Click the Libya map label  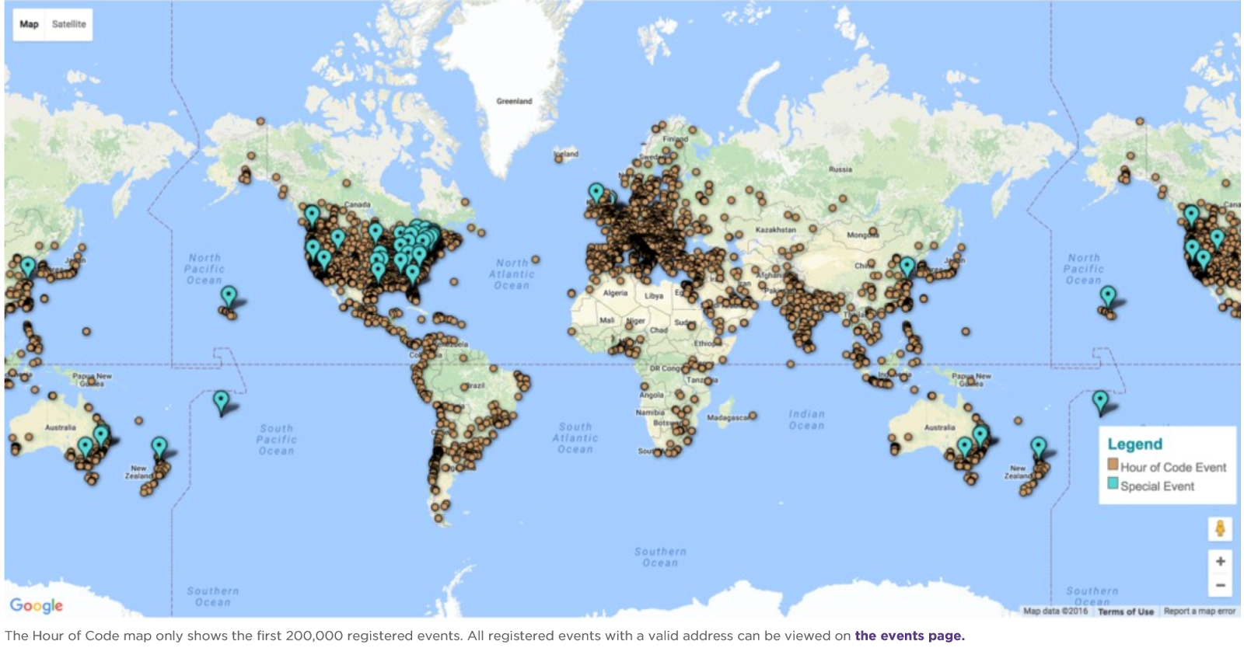pos(654,296)
